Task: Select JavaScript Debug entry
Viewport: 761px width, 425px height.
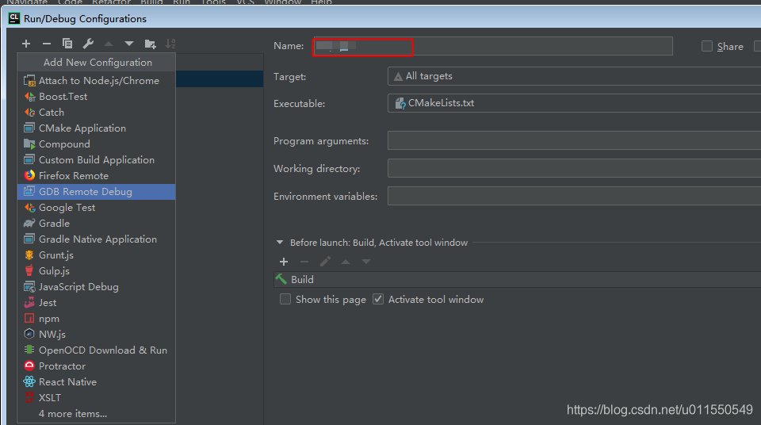Action: click(x=96, y=286)
